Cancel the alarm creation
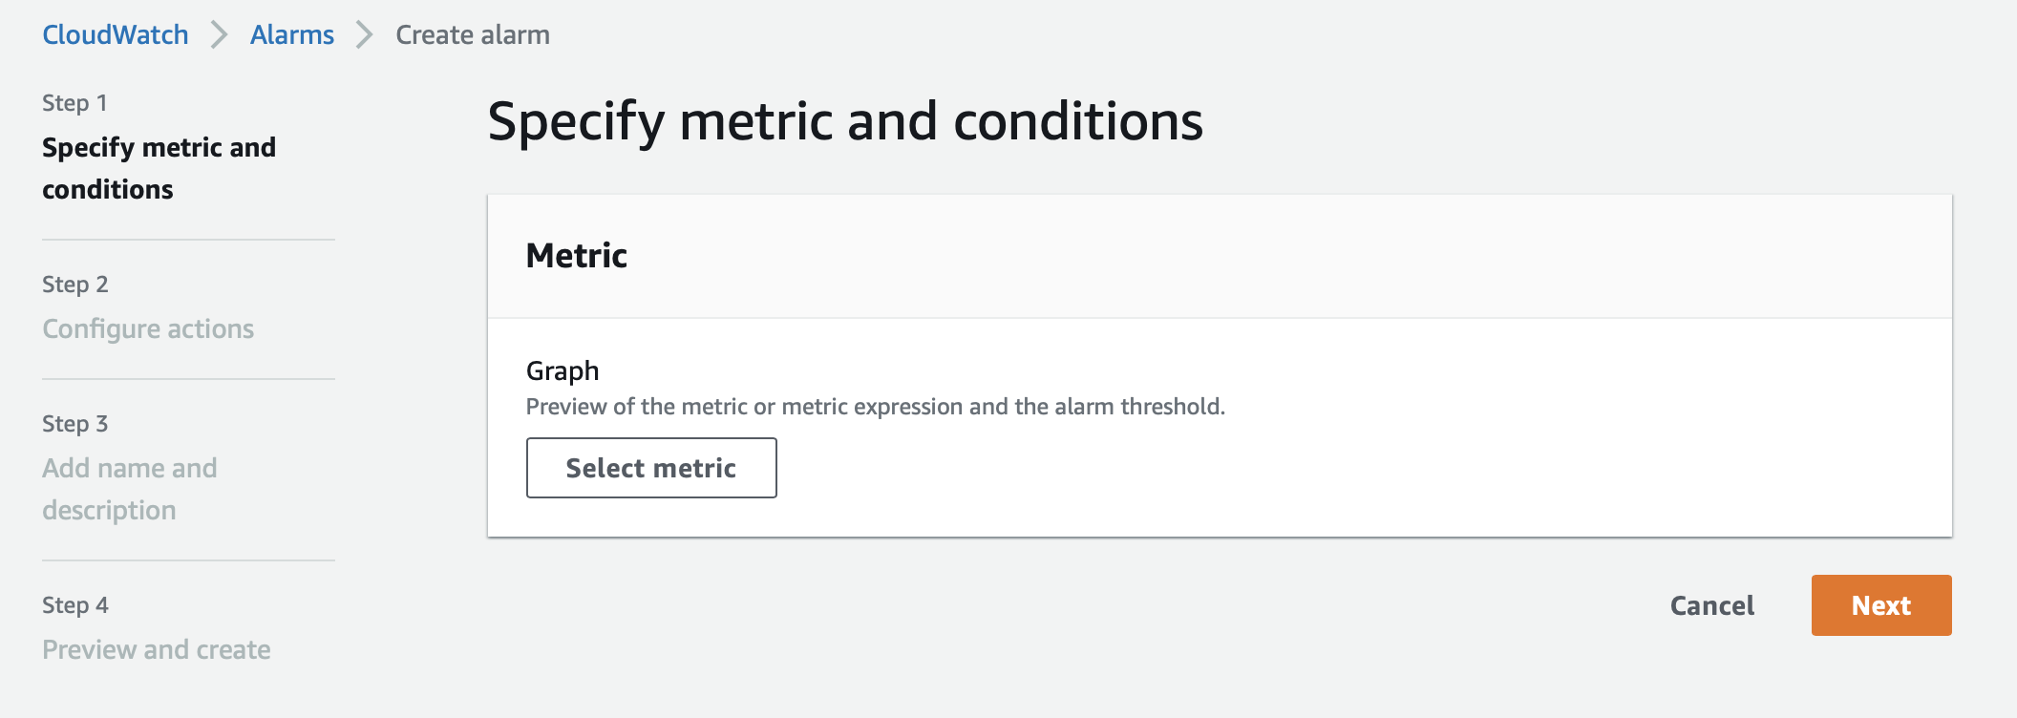 pos(1711,605)
